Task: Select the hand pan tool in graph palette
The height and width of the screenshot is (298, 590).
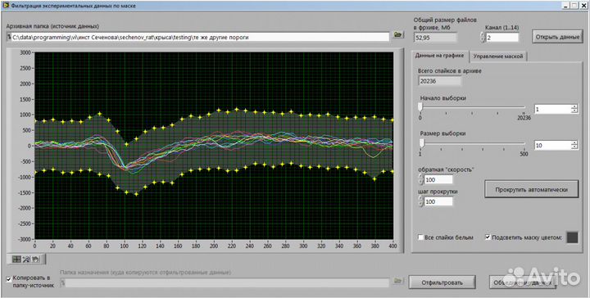Action: [35, 259]
